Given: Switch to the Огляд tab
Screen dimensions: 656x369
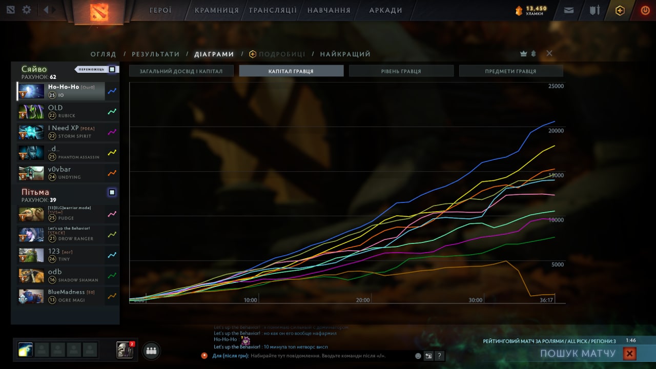Looking at the screenshot, I should click(104, 54).
